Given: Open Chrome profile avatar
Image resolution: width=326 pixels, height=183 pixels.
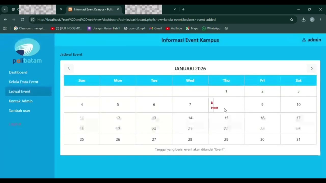Looking at the screenshot, I should pos(312,20).
